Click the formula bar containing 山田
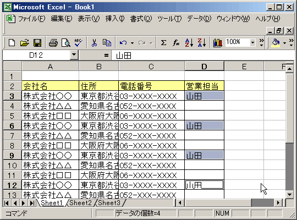The height and width of the screenshot is (220, 297). tap(203, 56)
